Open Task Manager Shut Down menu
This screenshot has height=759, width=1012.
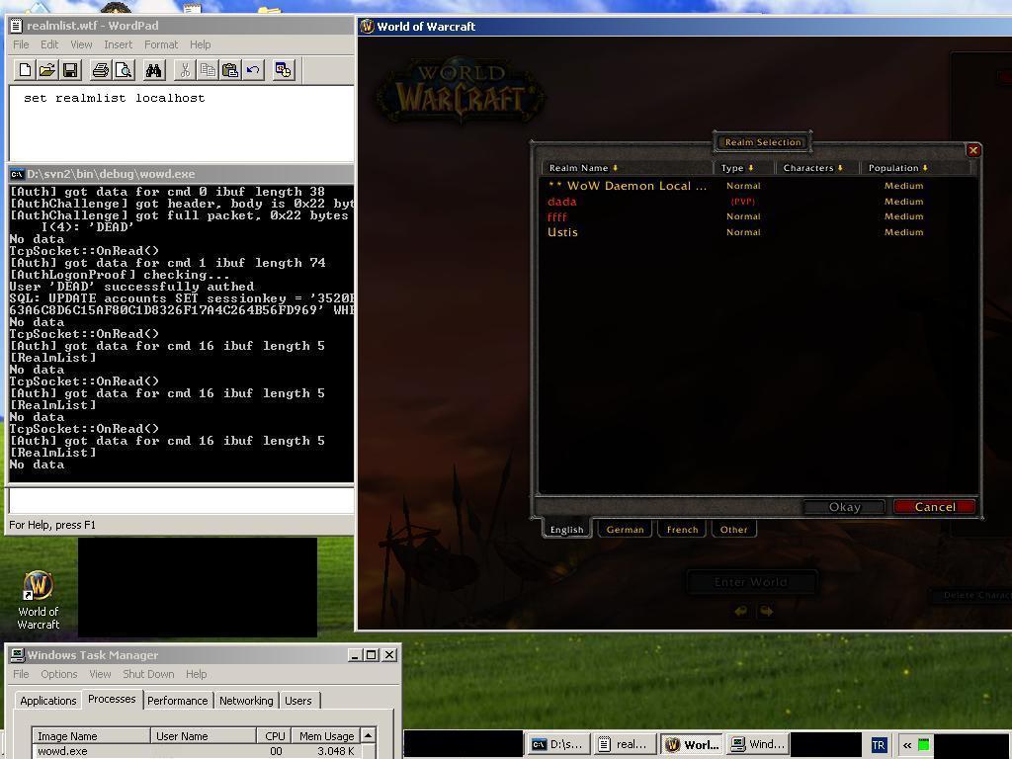pyautogui.click(x=148, y=674)
